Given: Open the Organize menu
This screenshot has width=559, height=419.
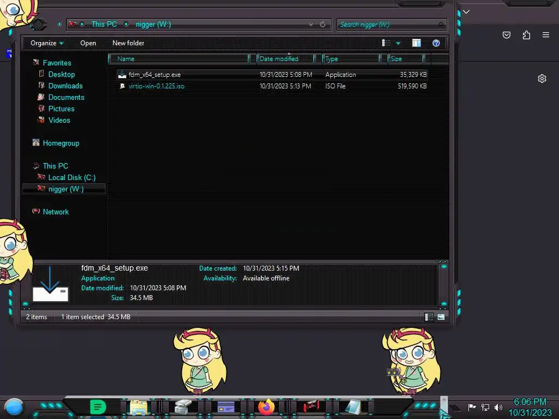Looking at the screenshot, I should (x=47, y=43).
